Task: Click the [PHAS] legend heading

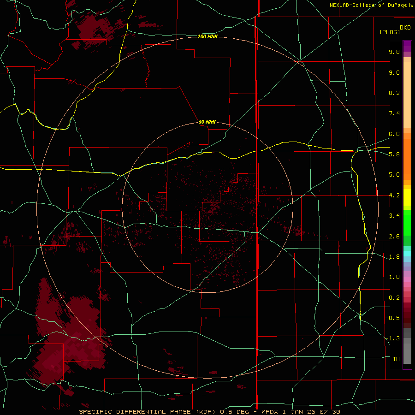Action: [x=390, y=32]
